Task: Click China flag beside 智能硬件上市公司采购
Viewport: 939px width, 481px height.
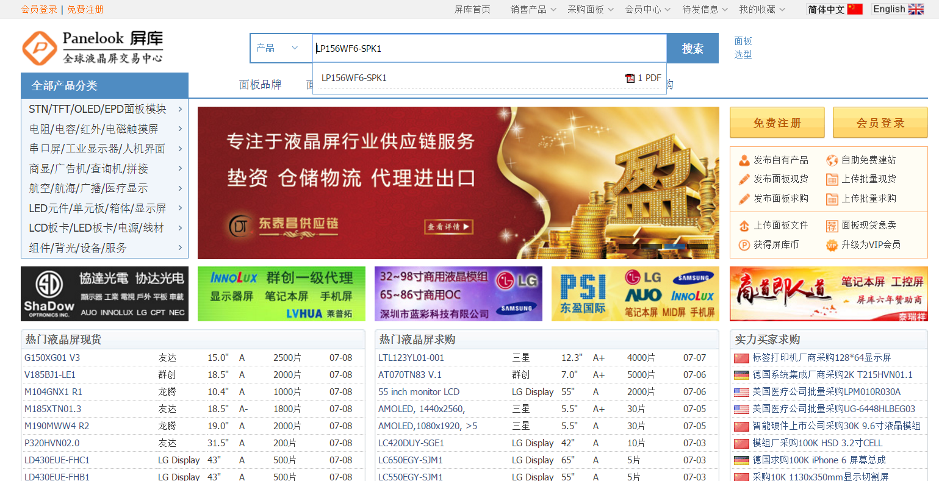Action: click(x=741, y=426)
